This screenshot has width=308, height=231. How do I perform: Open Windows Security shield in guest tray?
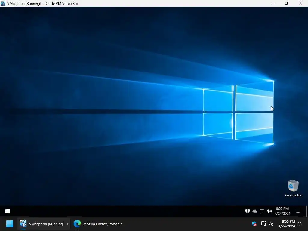(248, 211)
